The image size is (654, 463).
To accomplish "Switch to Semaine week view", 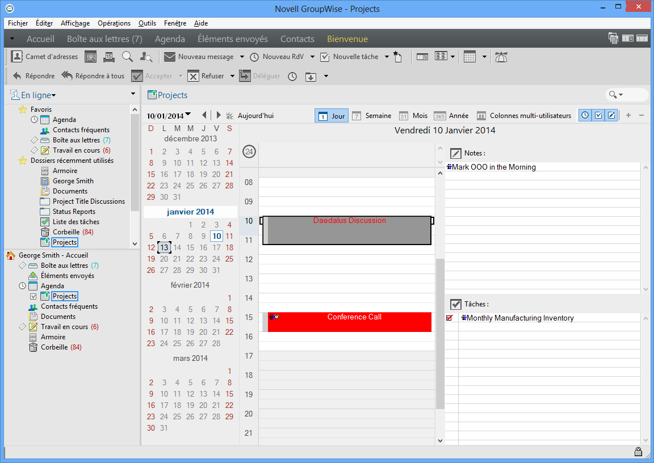I will [372, 116].
